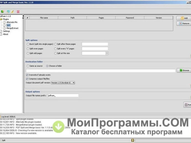Click the page icon beside Alternate Mix
191x143 pixels.
[x=4, y=22]
